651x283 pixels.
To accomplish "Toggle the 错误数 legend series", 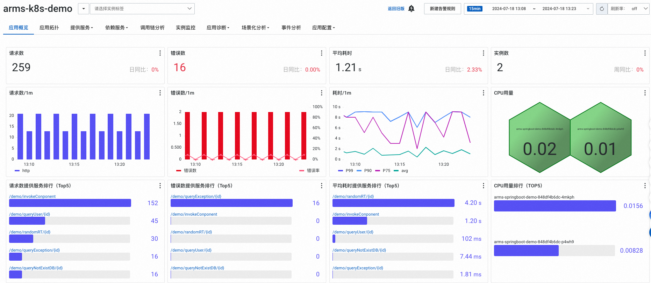I will (x=186, y=171).
